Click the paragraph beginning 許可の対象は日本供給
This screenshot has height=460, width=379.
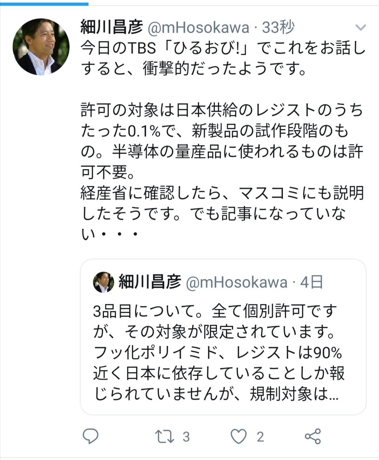222,141
